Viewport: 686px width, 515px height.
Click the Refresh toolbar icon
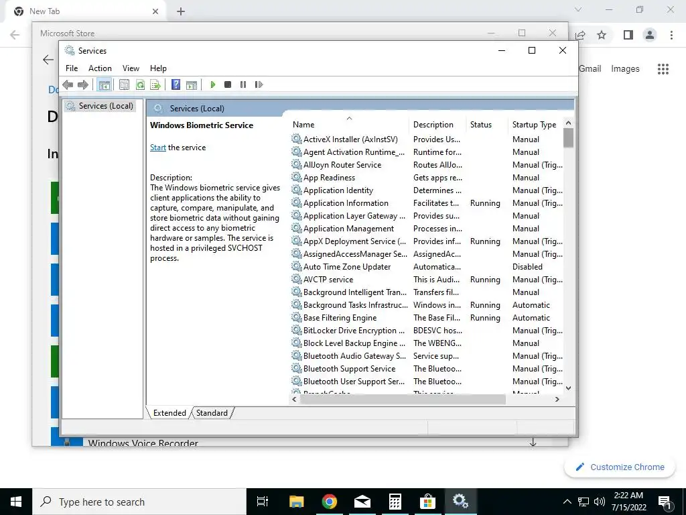coord(140,84)
